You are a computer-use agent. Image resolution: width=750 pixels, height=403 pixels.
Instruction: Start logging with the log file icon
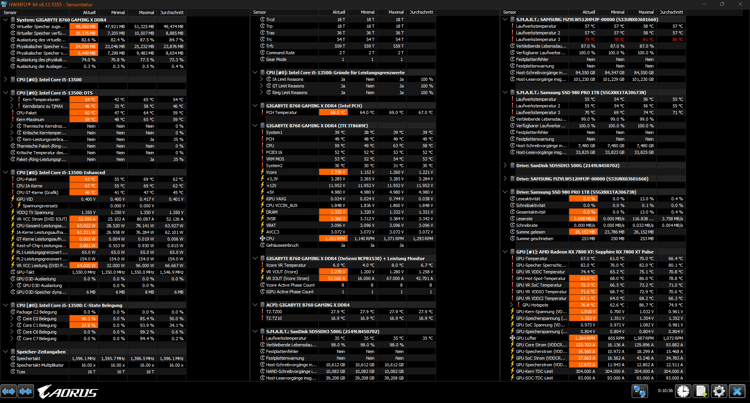pos(701,391)
